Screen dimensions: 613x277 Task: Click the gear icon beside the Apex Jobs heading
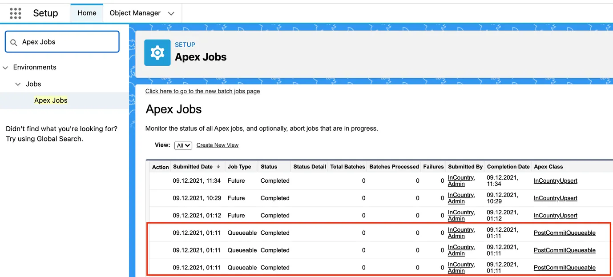(157, 52)
